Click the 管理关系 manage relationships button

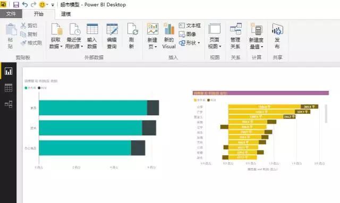(235, 36)
